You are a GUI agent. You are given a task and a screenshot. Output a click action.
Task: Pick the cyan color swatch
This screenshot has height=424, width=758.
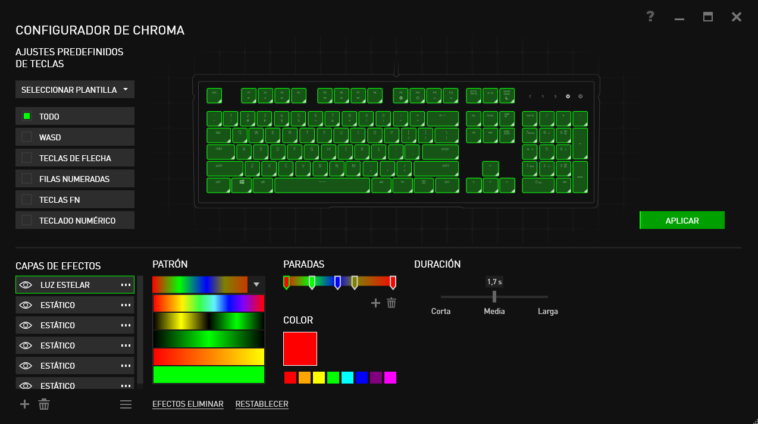(347, 378)
